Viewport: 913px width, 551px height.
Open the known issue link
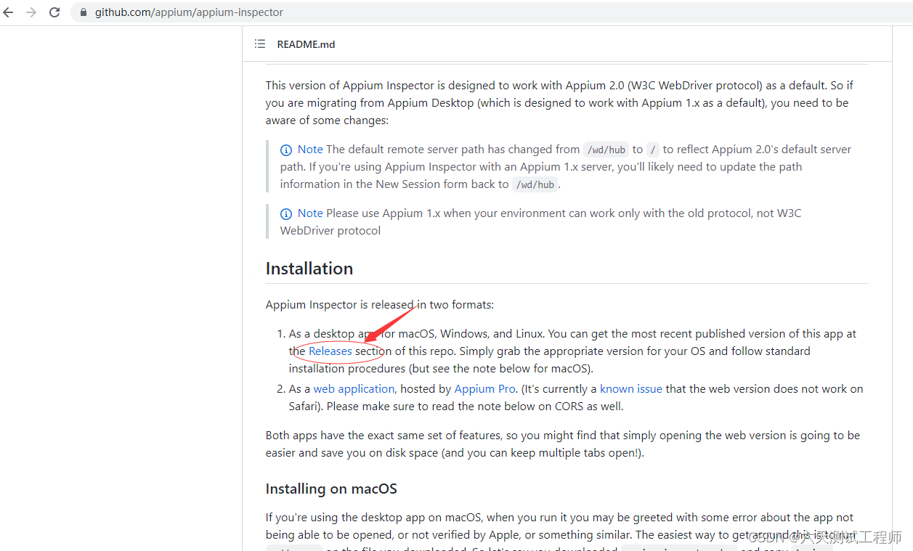click(x=631, y=388)
